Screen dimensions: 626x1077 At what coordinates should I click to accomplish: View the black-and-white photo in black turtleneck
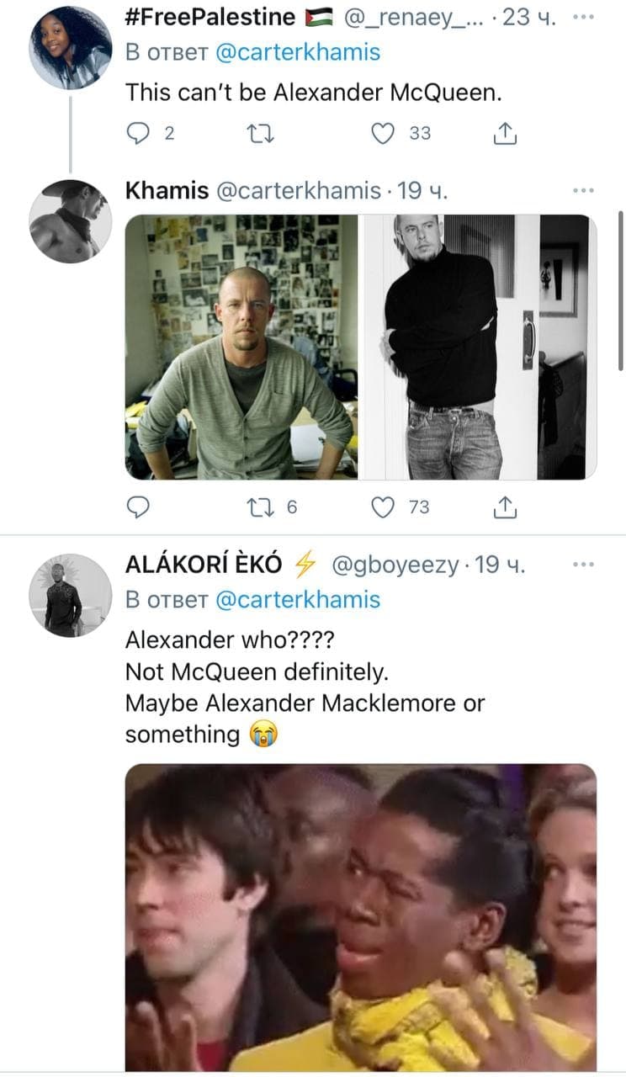tap(480, 347)
